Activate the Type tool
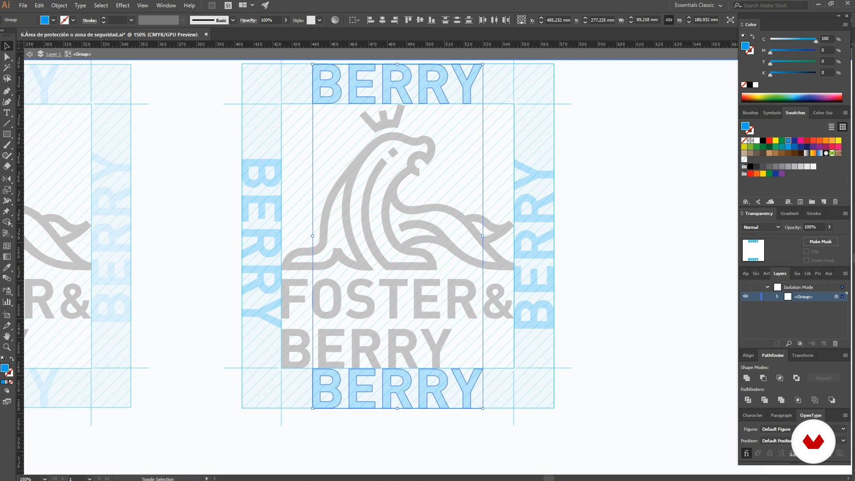The height and width of the screenshot is (481, 855). (x=7, y=113)
